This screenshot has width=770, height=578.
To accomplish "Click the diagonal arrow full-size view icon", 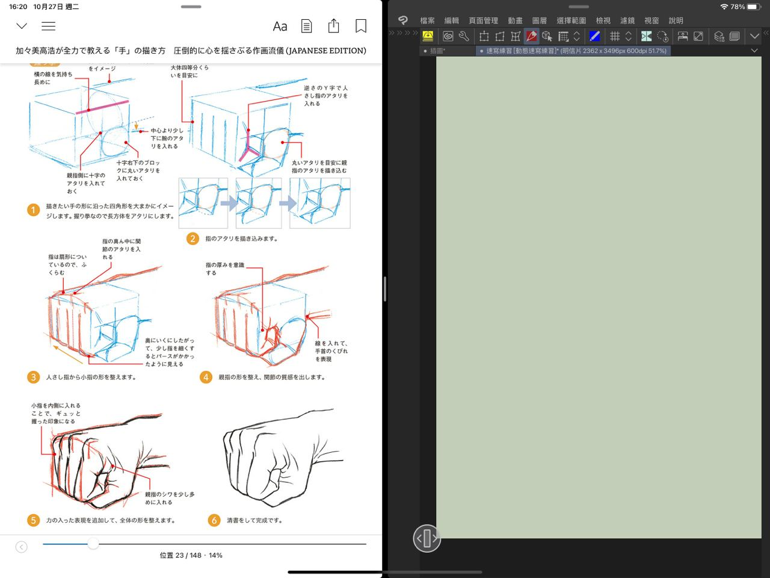I will tap(698, 36).
